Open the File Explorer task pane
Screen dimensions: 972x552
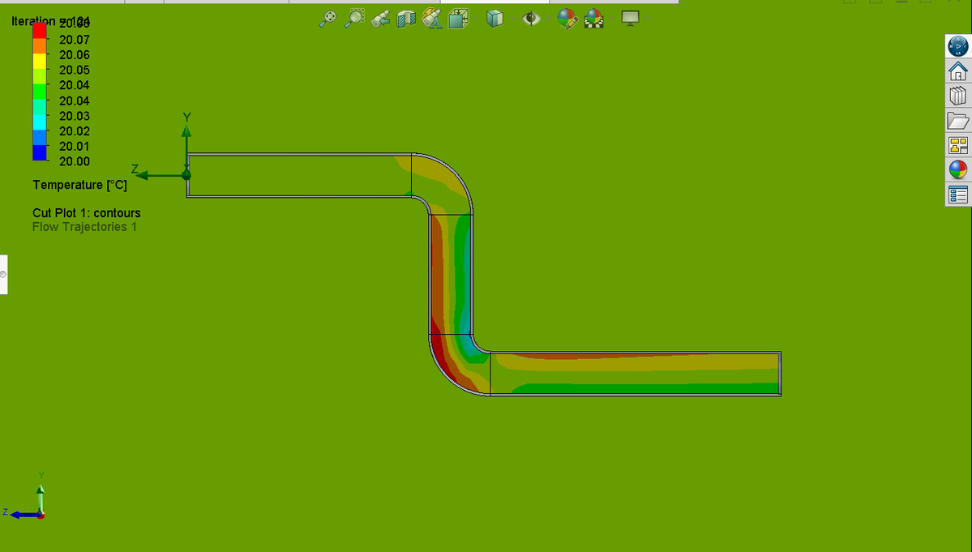point(957,119)
